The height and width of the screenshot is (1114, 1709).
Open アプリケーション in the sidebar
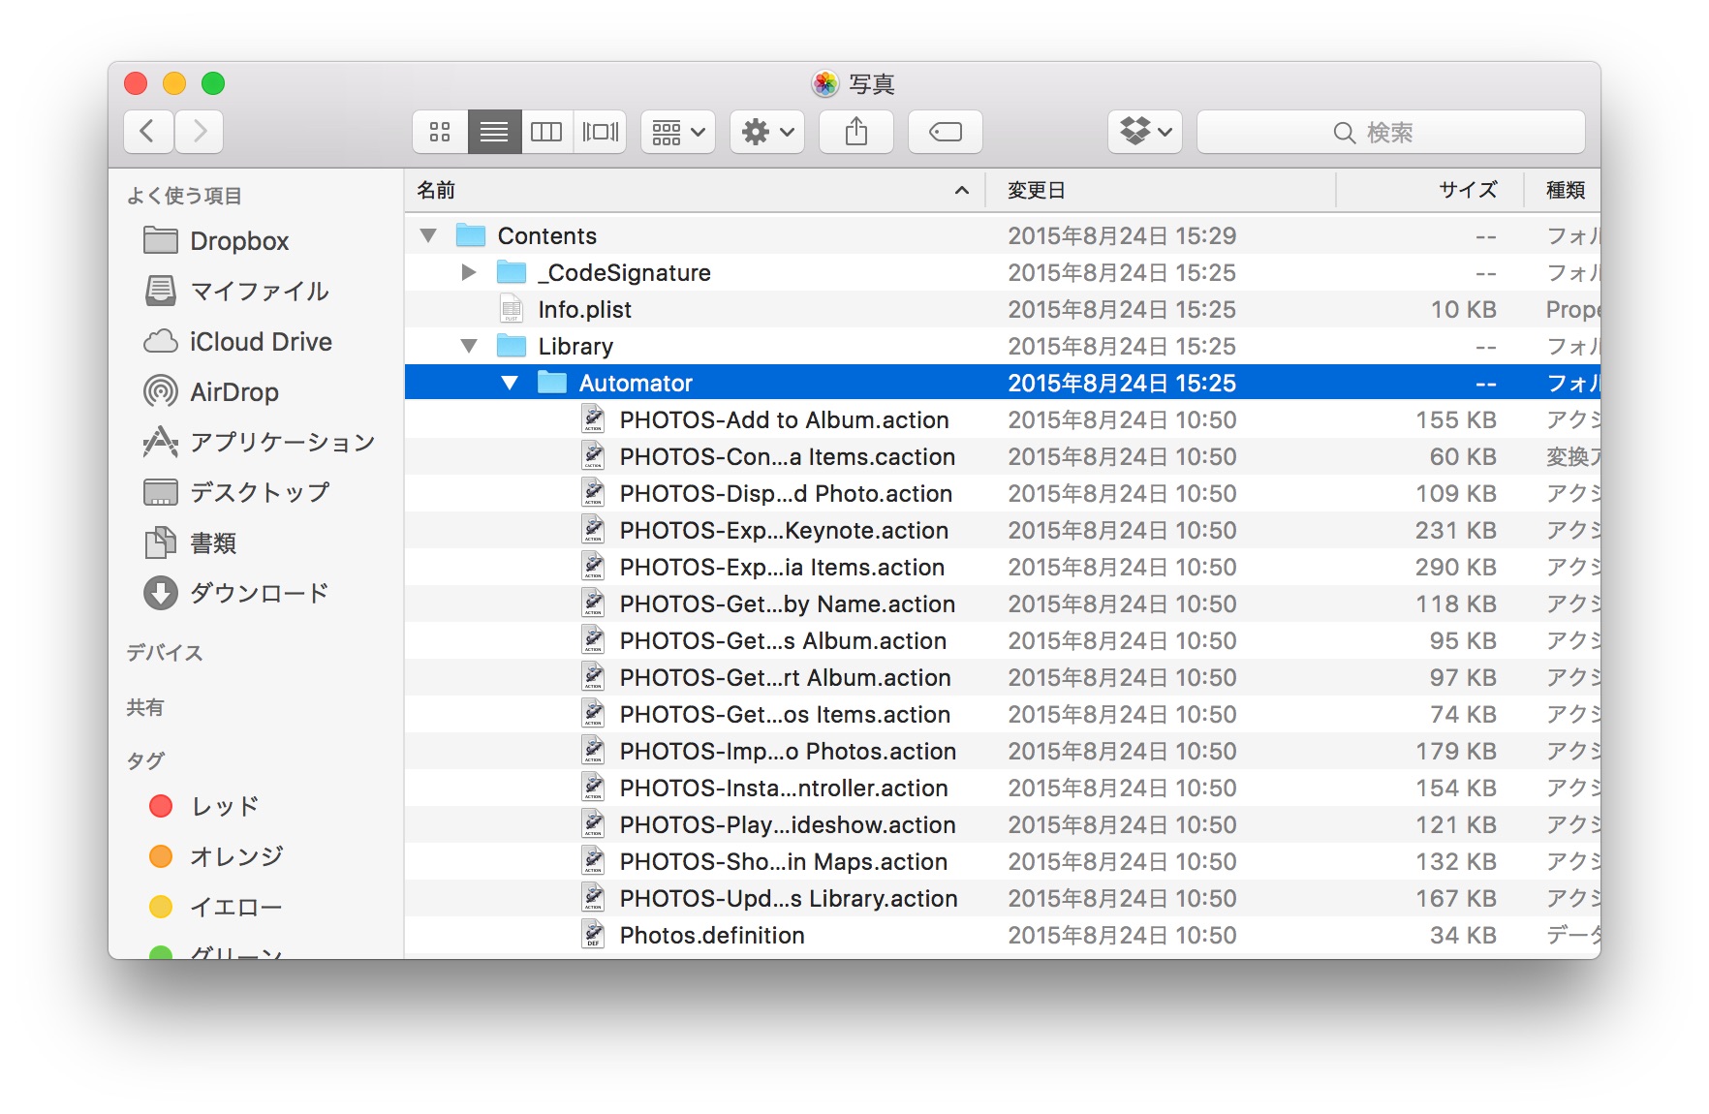259,443
